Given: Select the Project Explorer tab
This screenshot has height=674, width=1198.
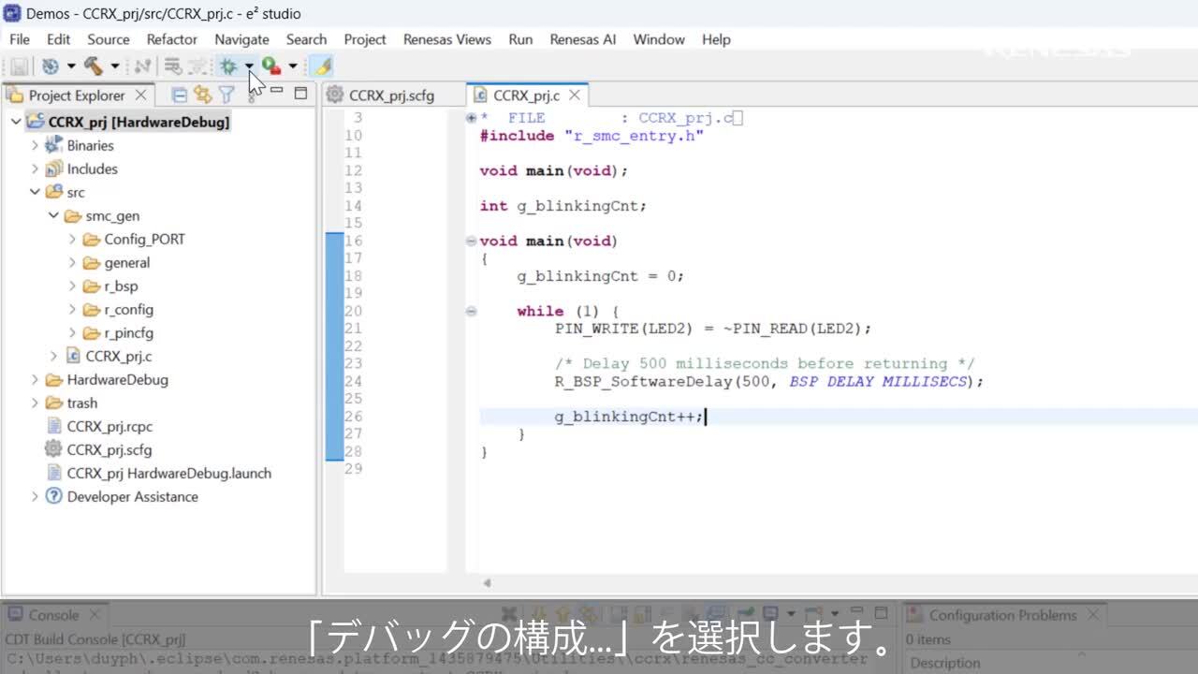Looking at the screenshot, I should [x=76, y=95].
